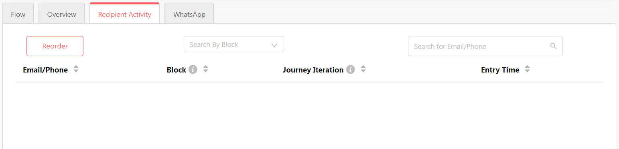
Task: Click the Reorder button
Action: 55,46
